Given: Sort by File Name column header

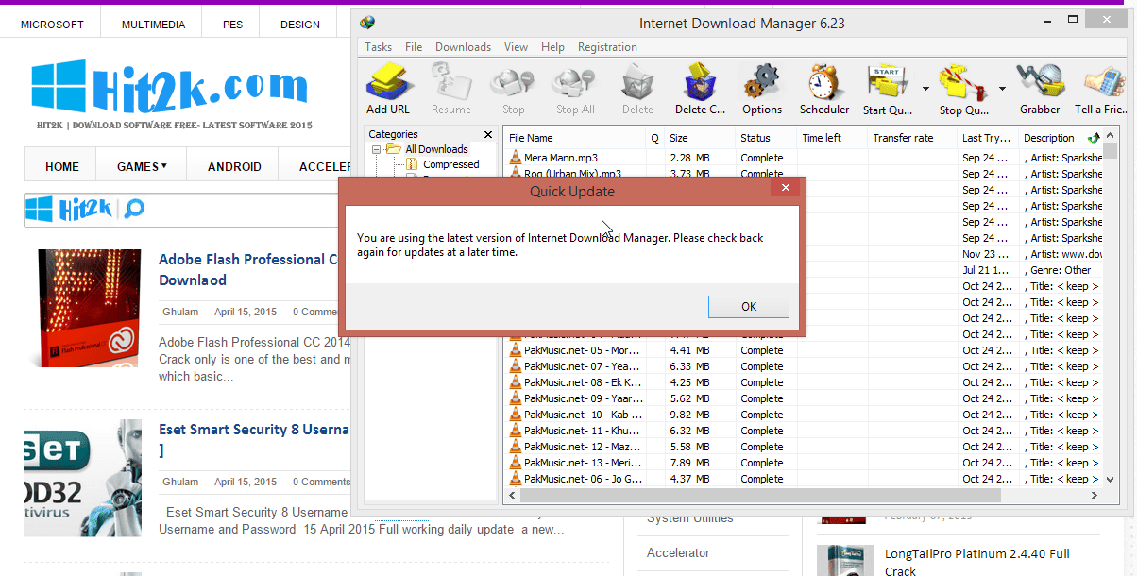Looking at the screenshot, I should [574, 138].
